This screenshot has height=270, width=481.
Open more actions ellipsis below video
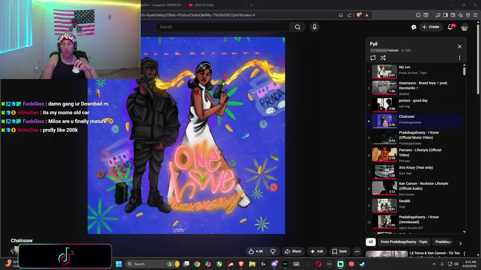coord(357,251)
